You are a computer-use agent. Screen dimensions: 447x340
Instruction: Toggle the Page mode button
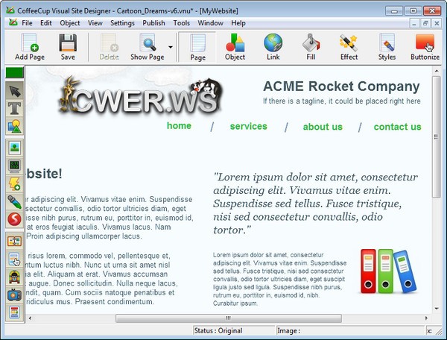(197, 48)
